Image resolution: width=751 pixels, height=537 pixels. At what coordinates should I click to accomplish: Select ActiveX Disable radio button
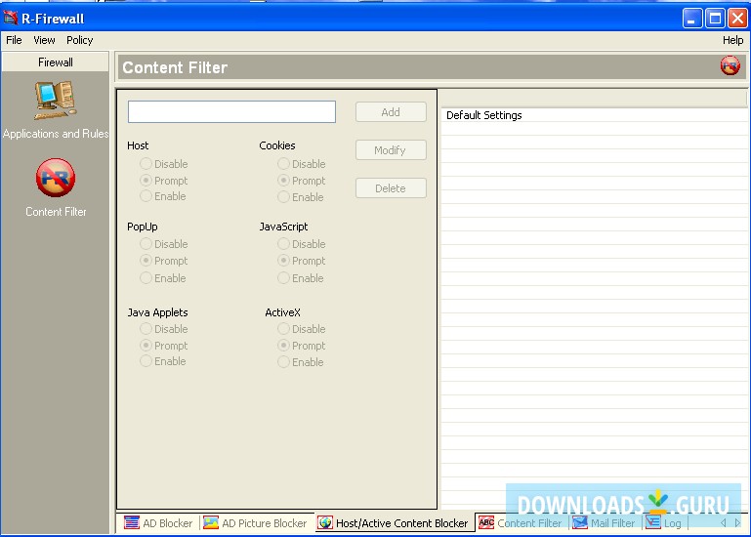pyautogui.click(x=283, y=329)
